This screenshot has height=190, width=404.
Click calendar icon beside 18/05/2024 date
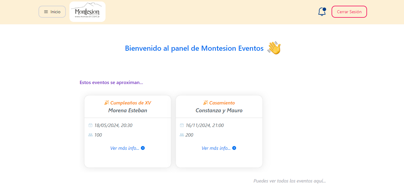90,125
